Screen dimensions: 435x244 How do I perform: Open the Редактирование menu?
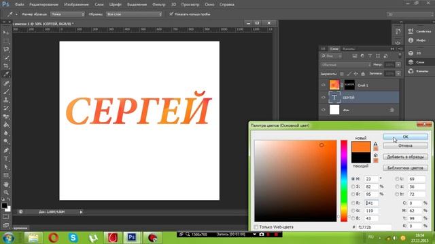43,5
